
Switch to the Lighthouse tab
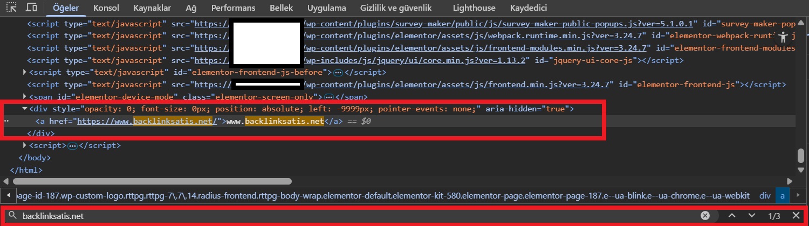pyautogui.click(x=474, y=8)
